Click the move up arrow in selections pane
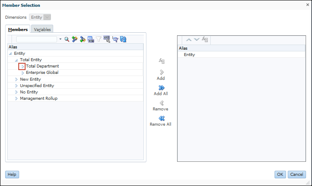Image resolution: width=312 pixels, height=186 pixels. pyautogui.click(x=189, y=39)
